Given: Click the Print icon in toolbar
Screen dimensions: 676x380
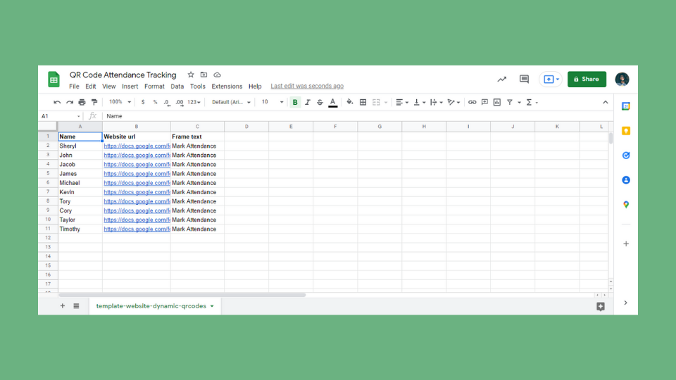Looking at the screenshot, I should click(82, 103).
